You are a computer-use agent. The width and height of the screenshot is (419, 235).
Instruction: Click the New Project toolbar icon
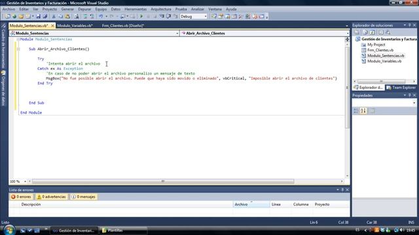click(x=7, y=16)
